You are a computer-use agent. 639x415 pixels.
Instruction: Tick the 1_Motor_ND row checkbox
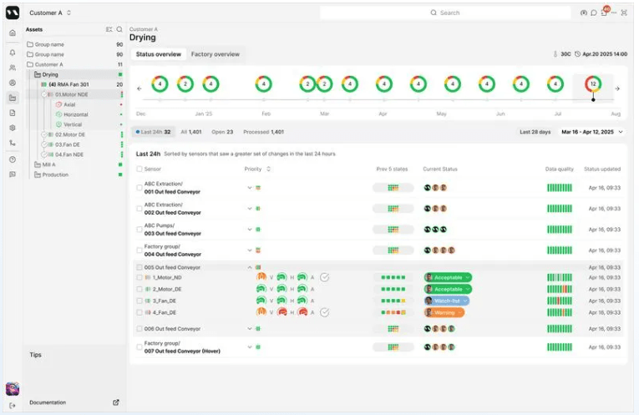tap(139, 277)
